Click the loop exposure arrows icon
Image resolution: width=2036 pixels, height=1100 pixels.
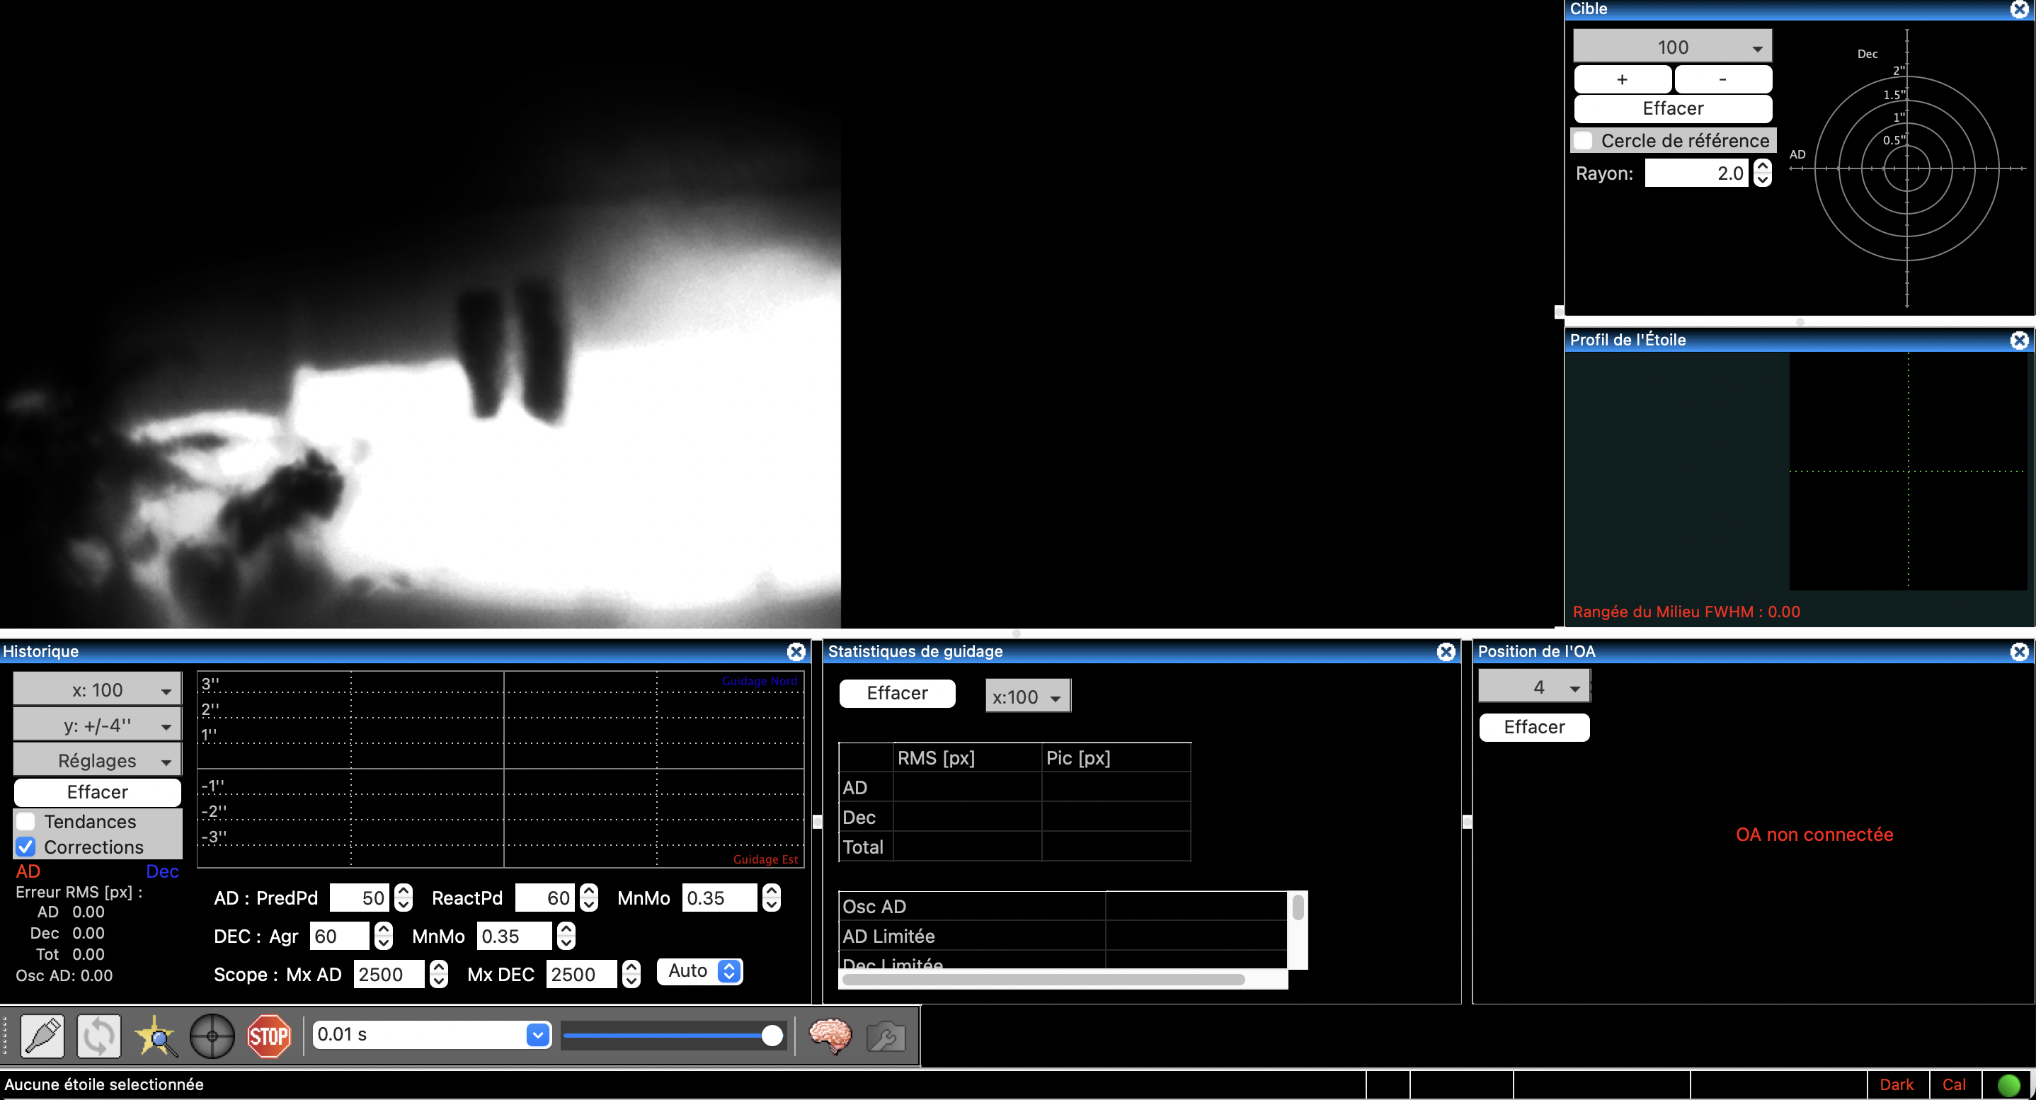99,1035
